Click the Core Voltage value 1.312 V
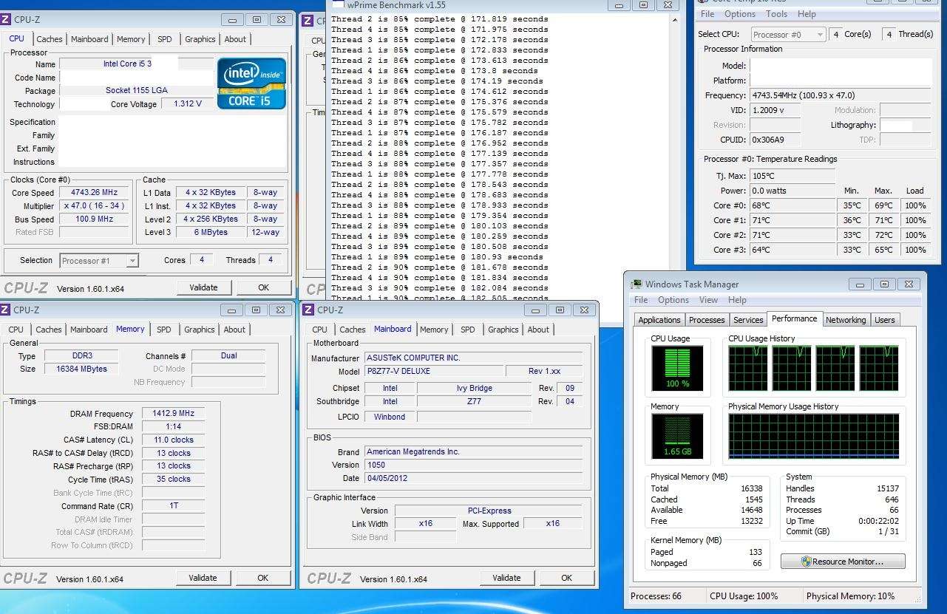The image size is (947, 614). [x=188, y=103]
